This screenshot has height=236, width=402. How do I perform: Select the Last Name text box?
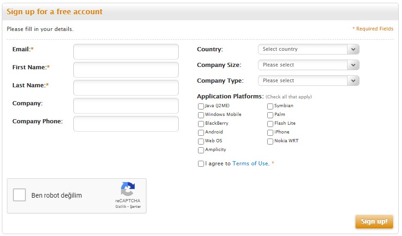pos(126,88)
